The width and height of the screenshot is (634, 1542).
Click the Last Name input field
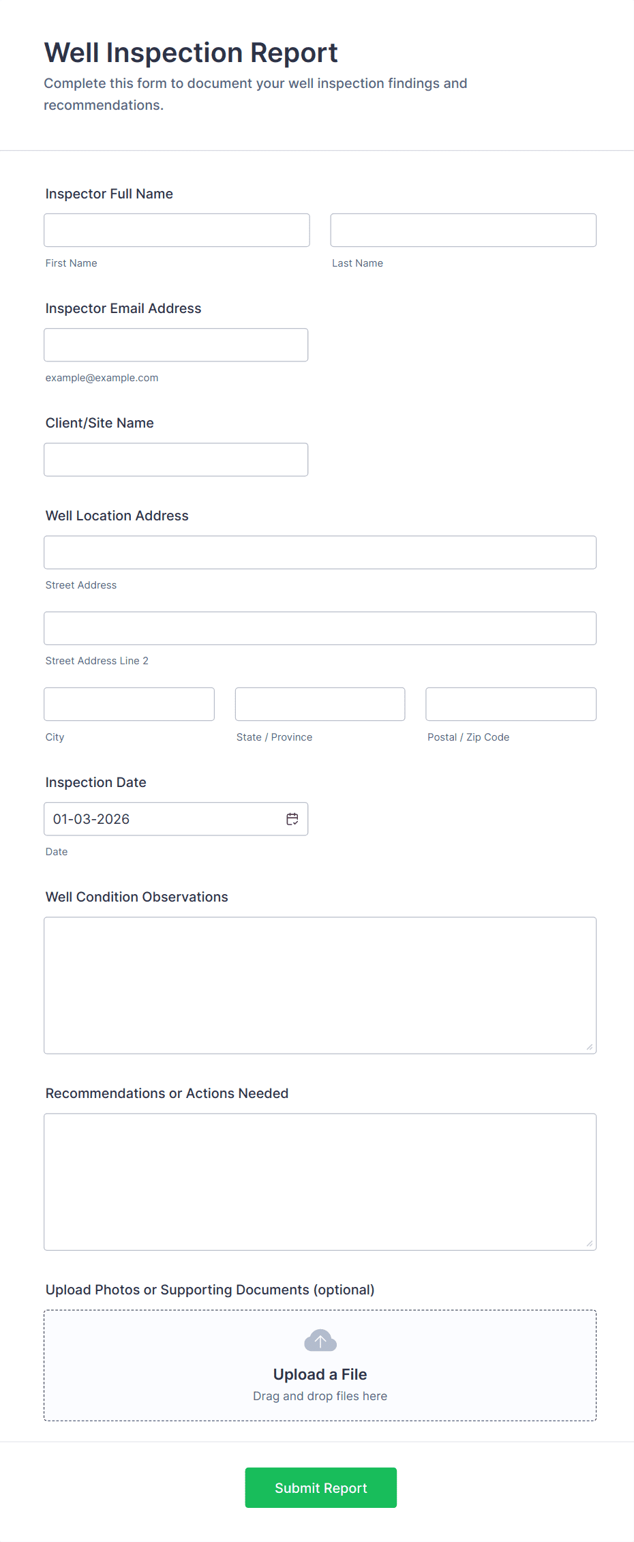tap(463, 230)
